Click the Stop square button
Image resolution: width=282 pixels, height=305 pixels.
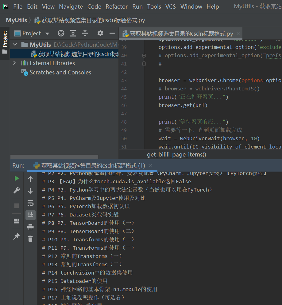pyautogui.click(x=17, y=206)
